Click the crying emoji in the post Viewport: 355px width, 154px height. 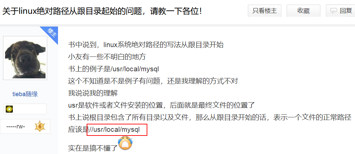[x=126, y=143]
